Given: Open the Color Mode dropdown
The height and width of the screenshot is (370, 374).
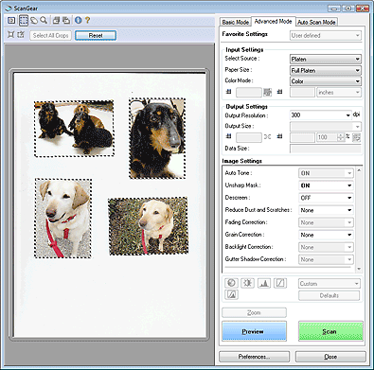Looking at the screenshot, I should coord(326,81).
